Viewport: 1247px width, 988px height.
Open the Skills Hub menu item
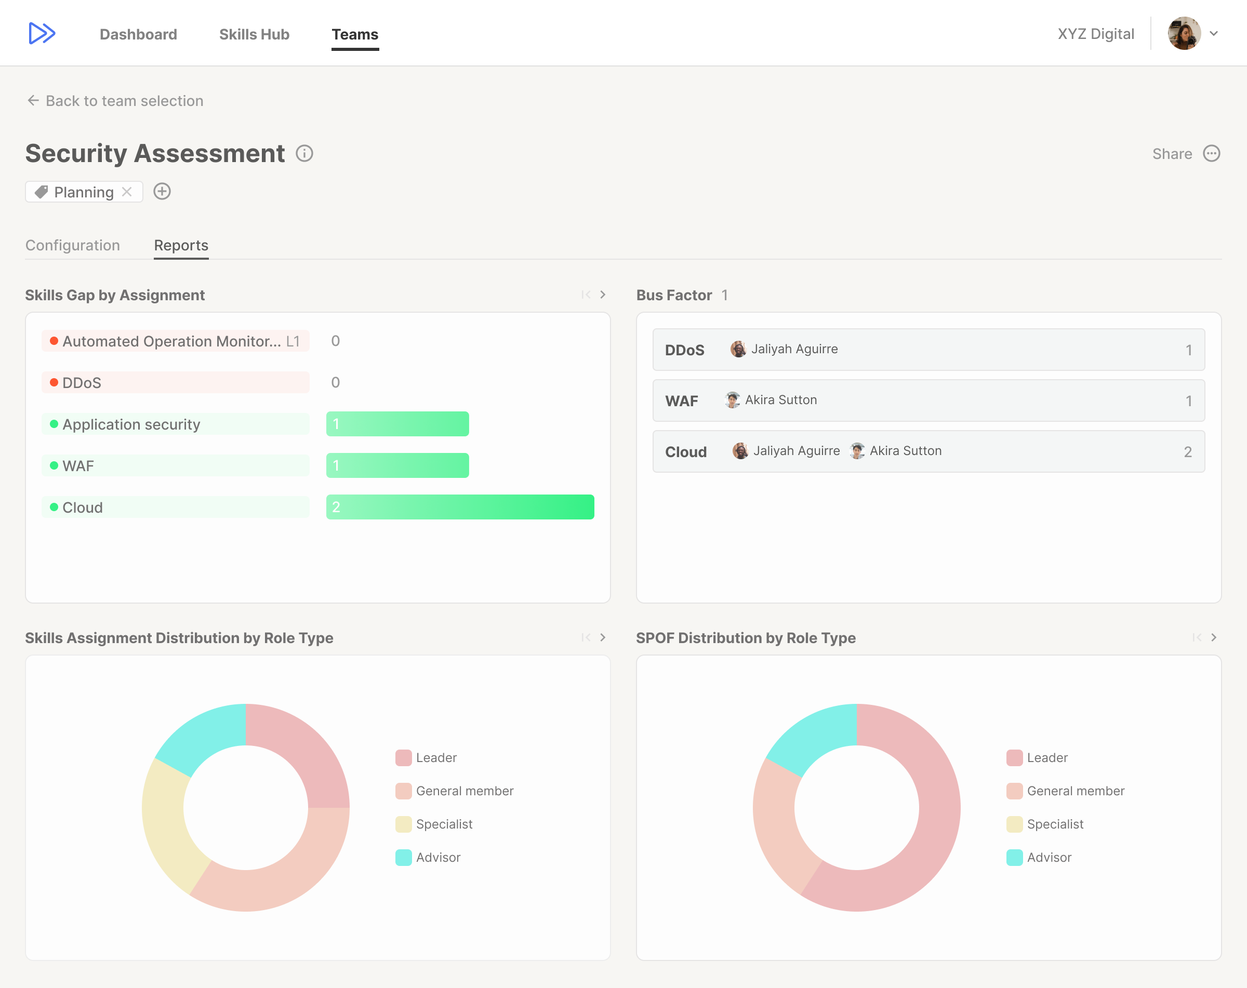[254, 34]
